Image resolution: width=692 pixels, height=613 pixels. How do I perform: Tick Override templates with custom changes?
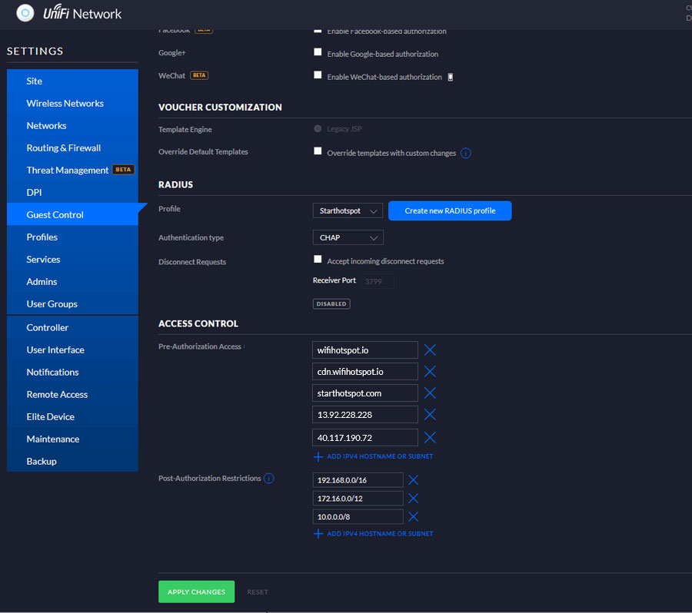point(318,151)
